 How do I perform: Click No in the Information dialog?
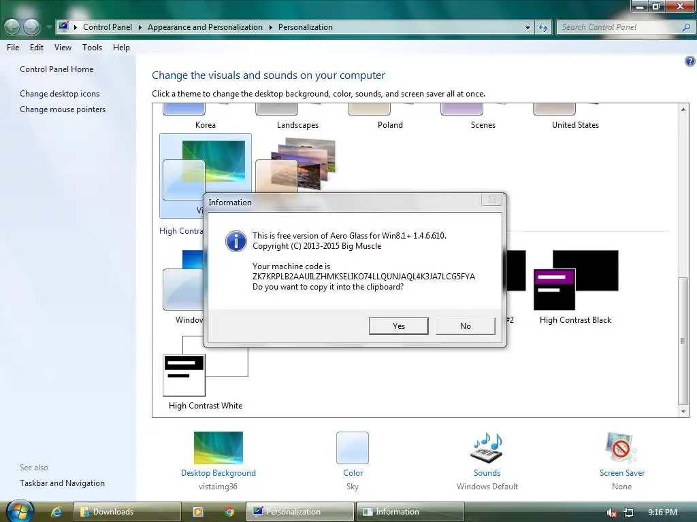[x=466, y=326]
